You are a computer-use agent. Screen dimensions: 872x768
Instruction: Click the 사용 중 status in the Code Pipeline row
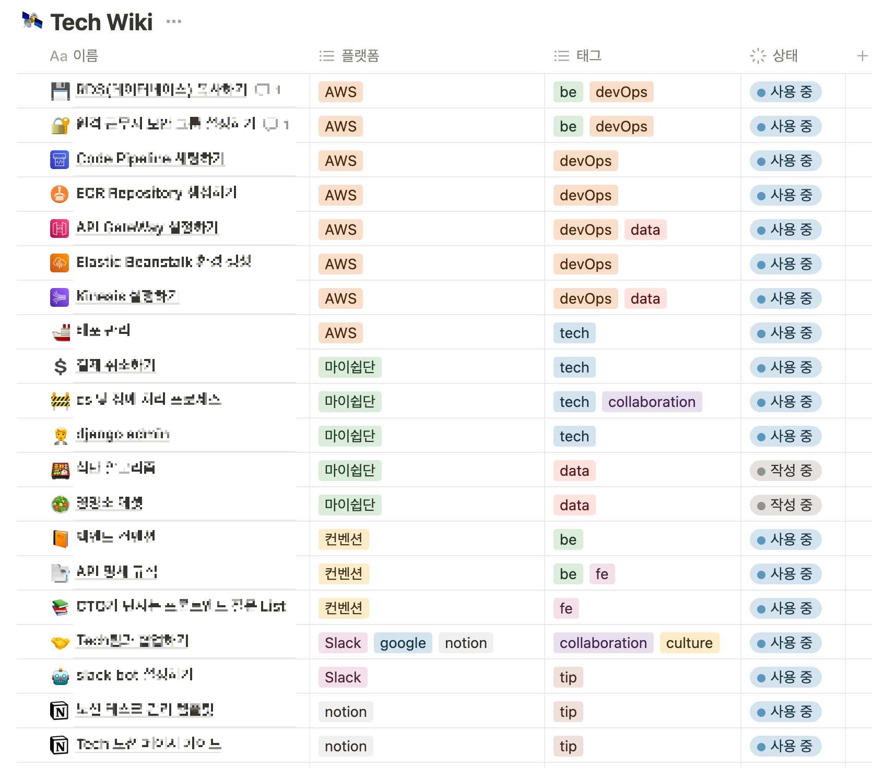coord(785,161)
